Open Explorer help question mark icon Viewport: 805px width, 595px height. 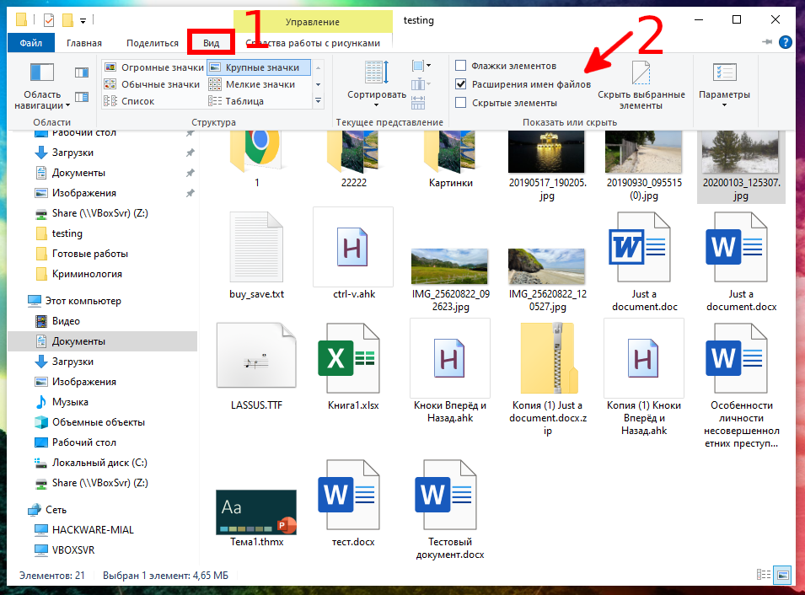[x=785, y=42]
